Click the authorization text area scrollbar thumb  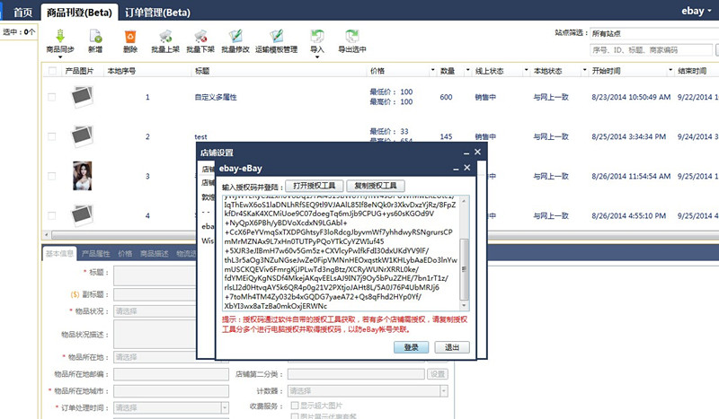click(464, 269)
